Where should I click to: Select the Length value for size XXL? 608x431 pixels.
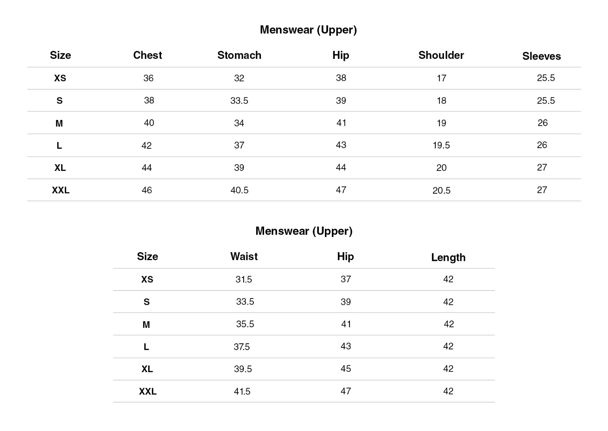(448, 392)
